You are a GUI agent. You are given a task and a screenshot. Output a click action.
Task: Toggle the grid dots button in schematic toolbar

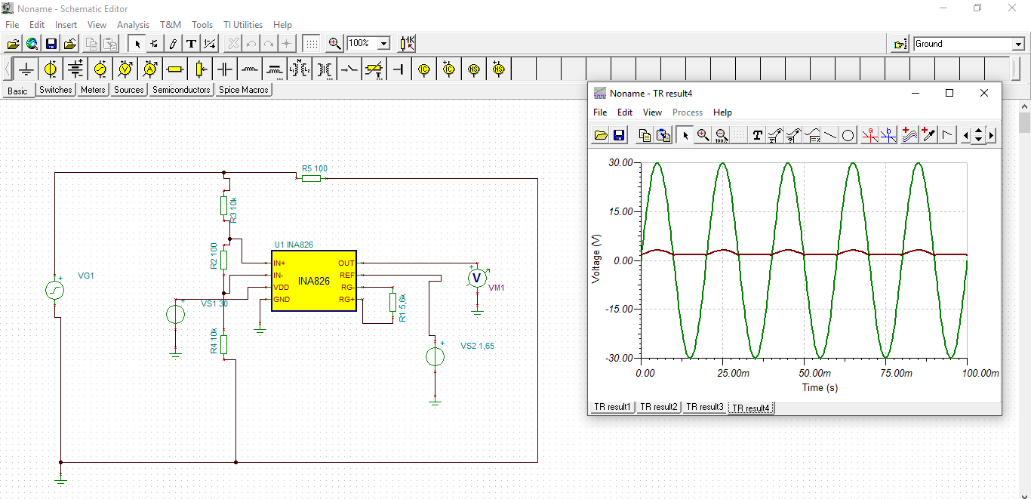[312, 44]
